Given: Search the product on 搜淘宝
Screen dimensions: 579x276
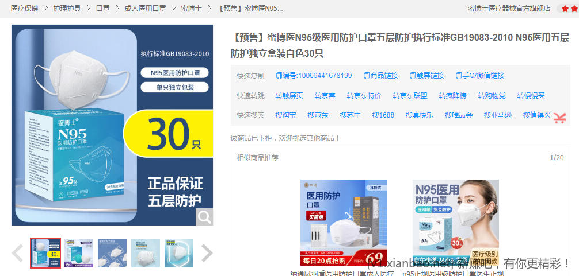Looking at the screenshot, I should point(286,115).
